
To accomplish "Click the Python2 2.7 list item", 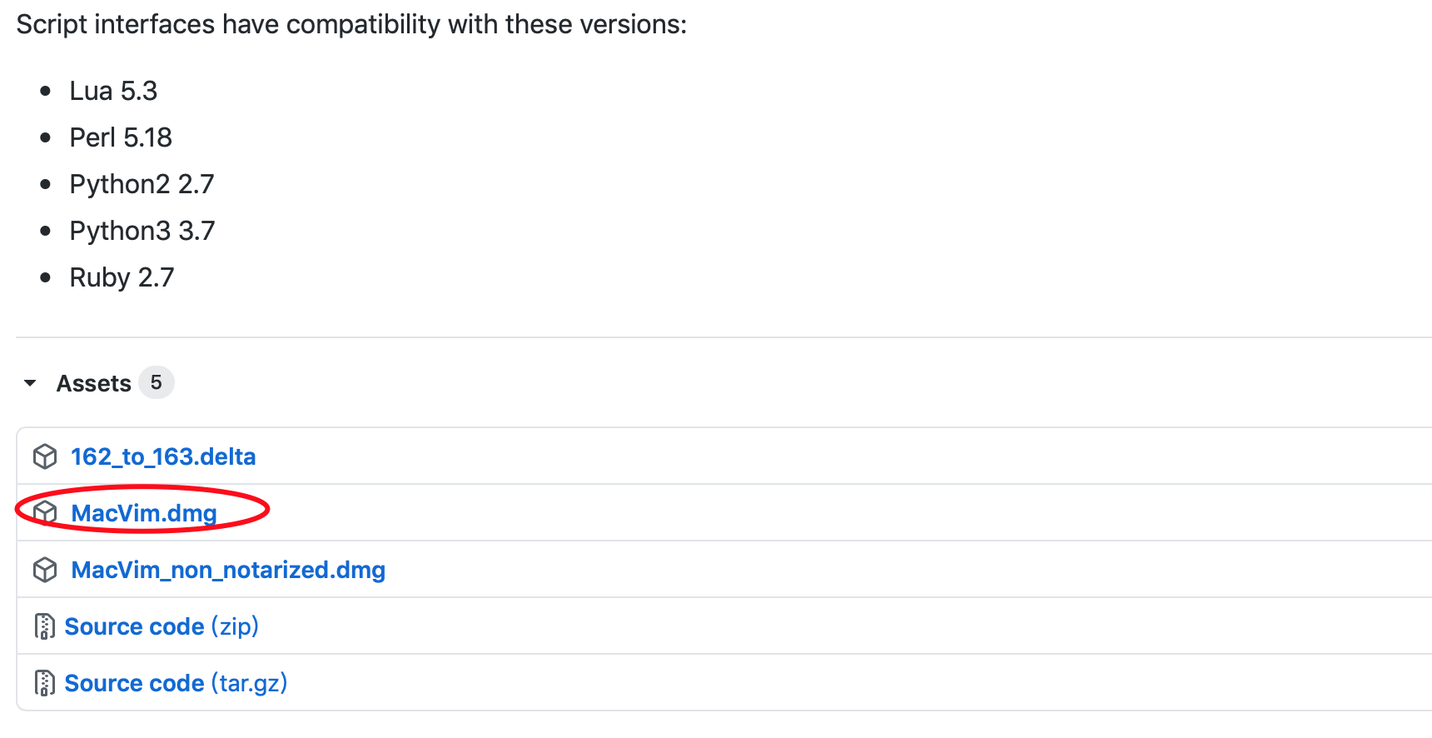I will (x=142, y=184).
